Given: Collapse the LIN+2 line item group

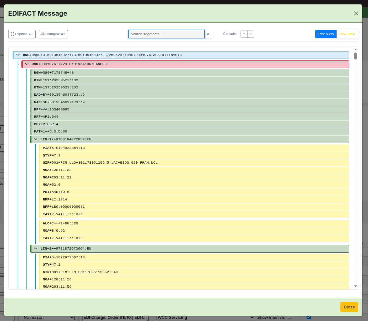Looking at the screenshot, I should (36, 249).
